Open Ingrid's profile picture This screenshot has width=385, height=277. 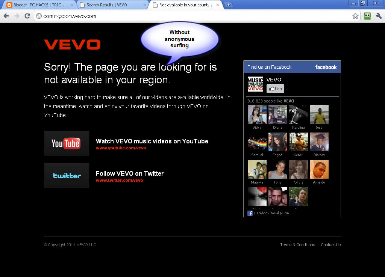pos(278,142)
